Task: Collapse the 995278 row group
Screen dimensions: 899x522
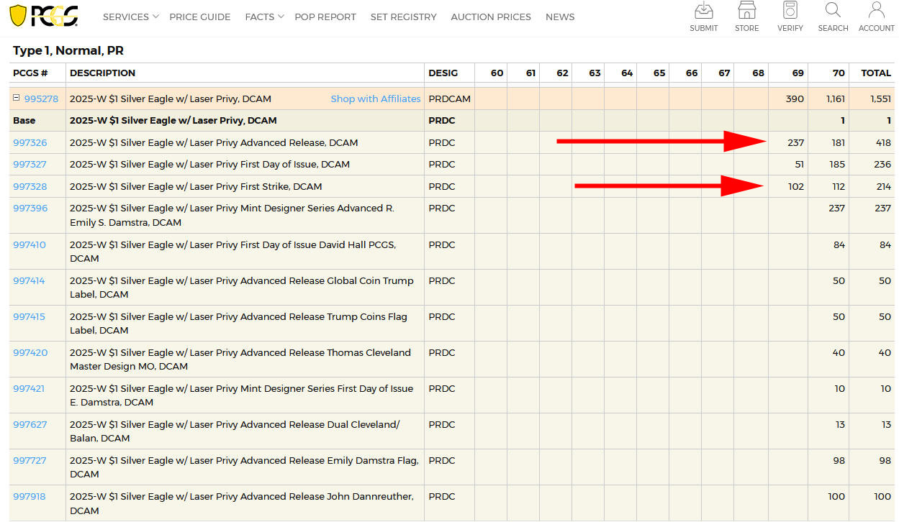Action: point(17,98)
